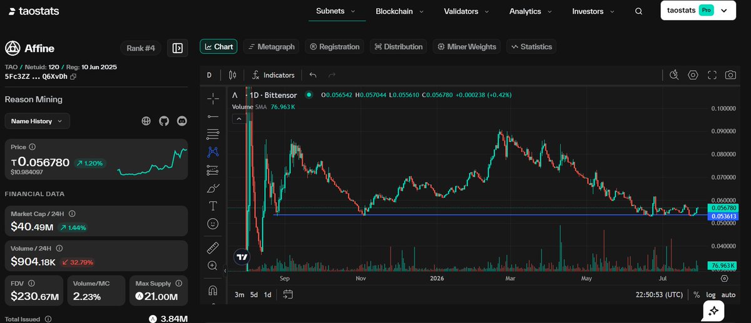Open the GitHub link icon

[x=164, y=121]
